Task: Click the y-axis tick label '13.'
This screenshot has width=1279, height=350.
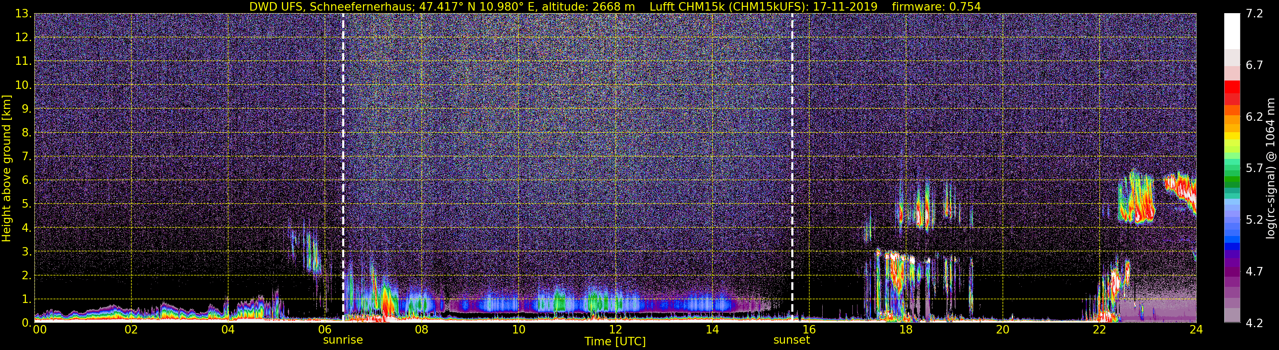Action: click(x=24, y=14)
